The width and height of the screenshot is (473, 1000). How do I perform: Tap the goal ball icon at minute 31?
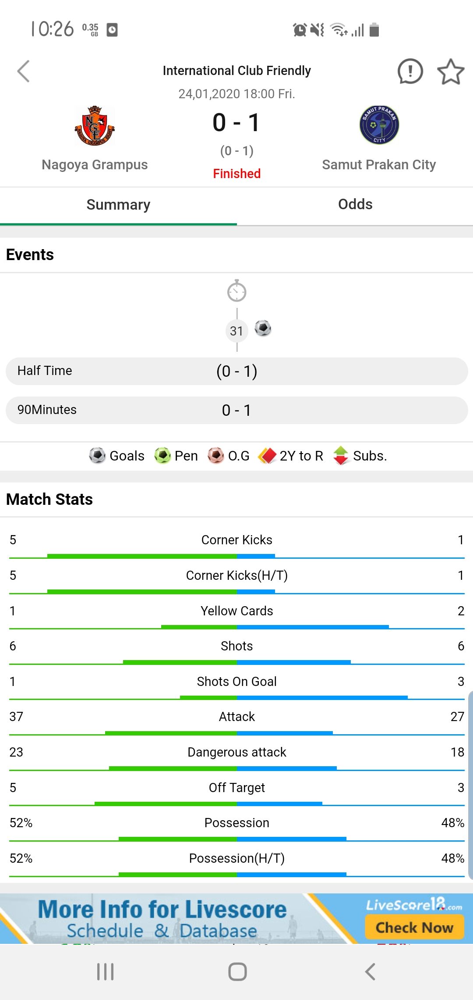tap(263, 328)
